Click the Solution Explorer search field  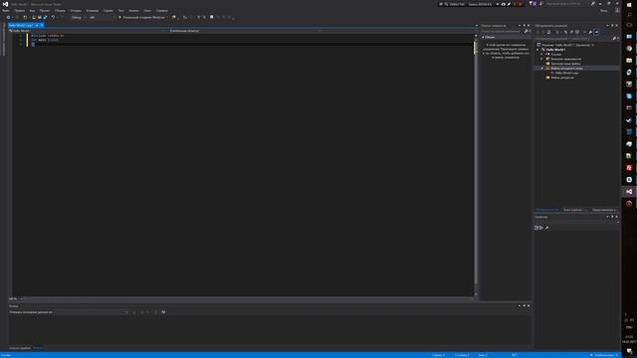click(x=573, y=39)
